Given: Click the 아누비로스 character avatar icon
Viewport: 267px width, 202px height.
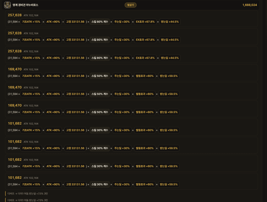Looking at the screenshot, I should coord(7,5).
